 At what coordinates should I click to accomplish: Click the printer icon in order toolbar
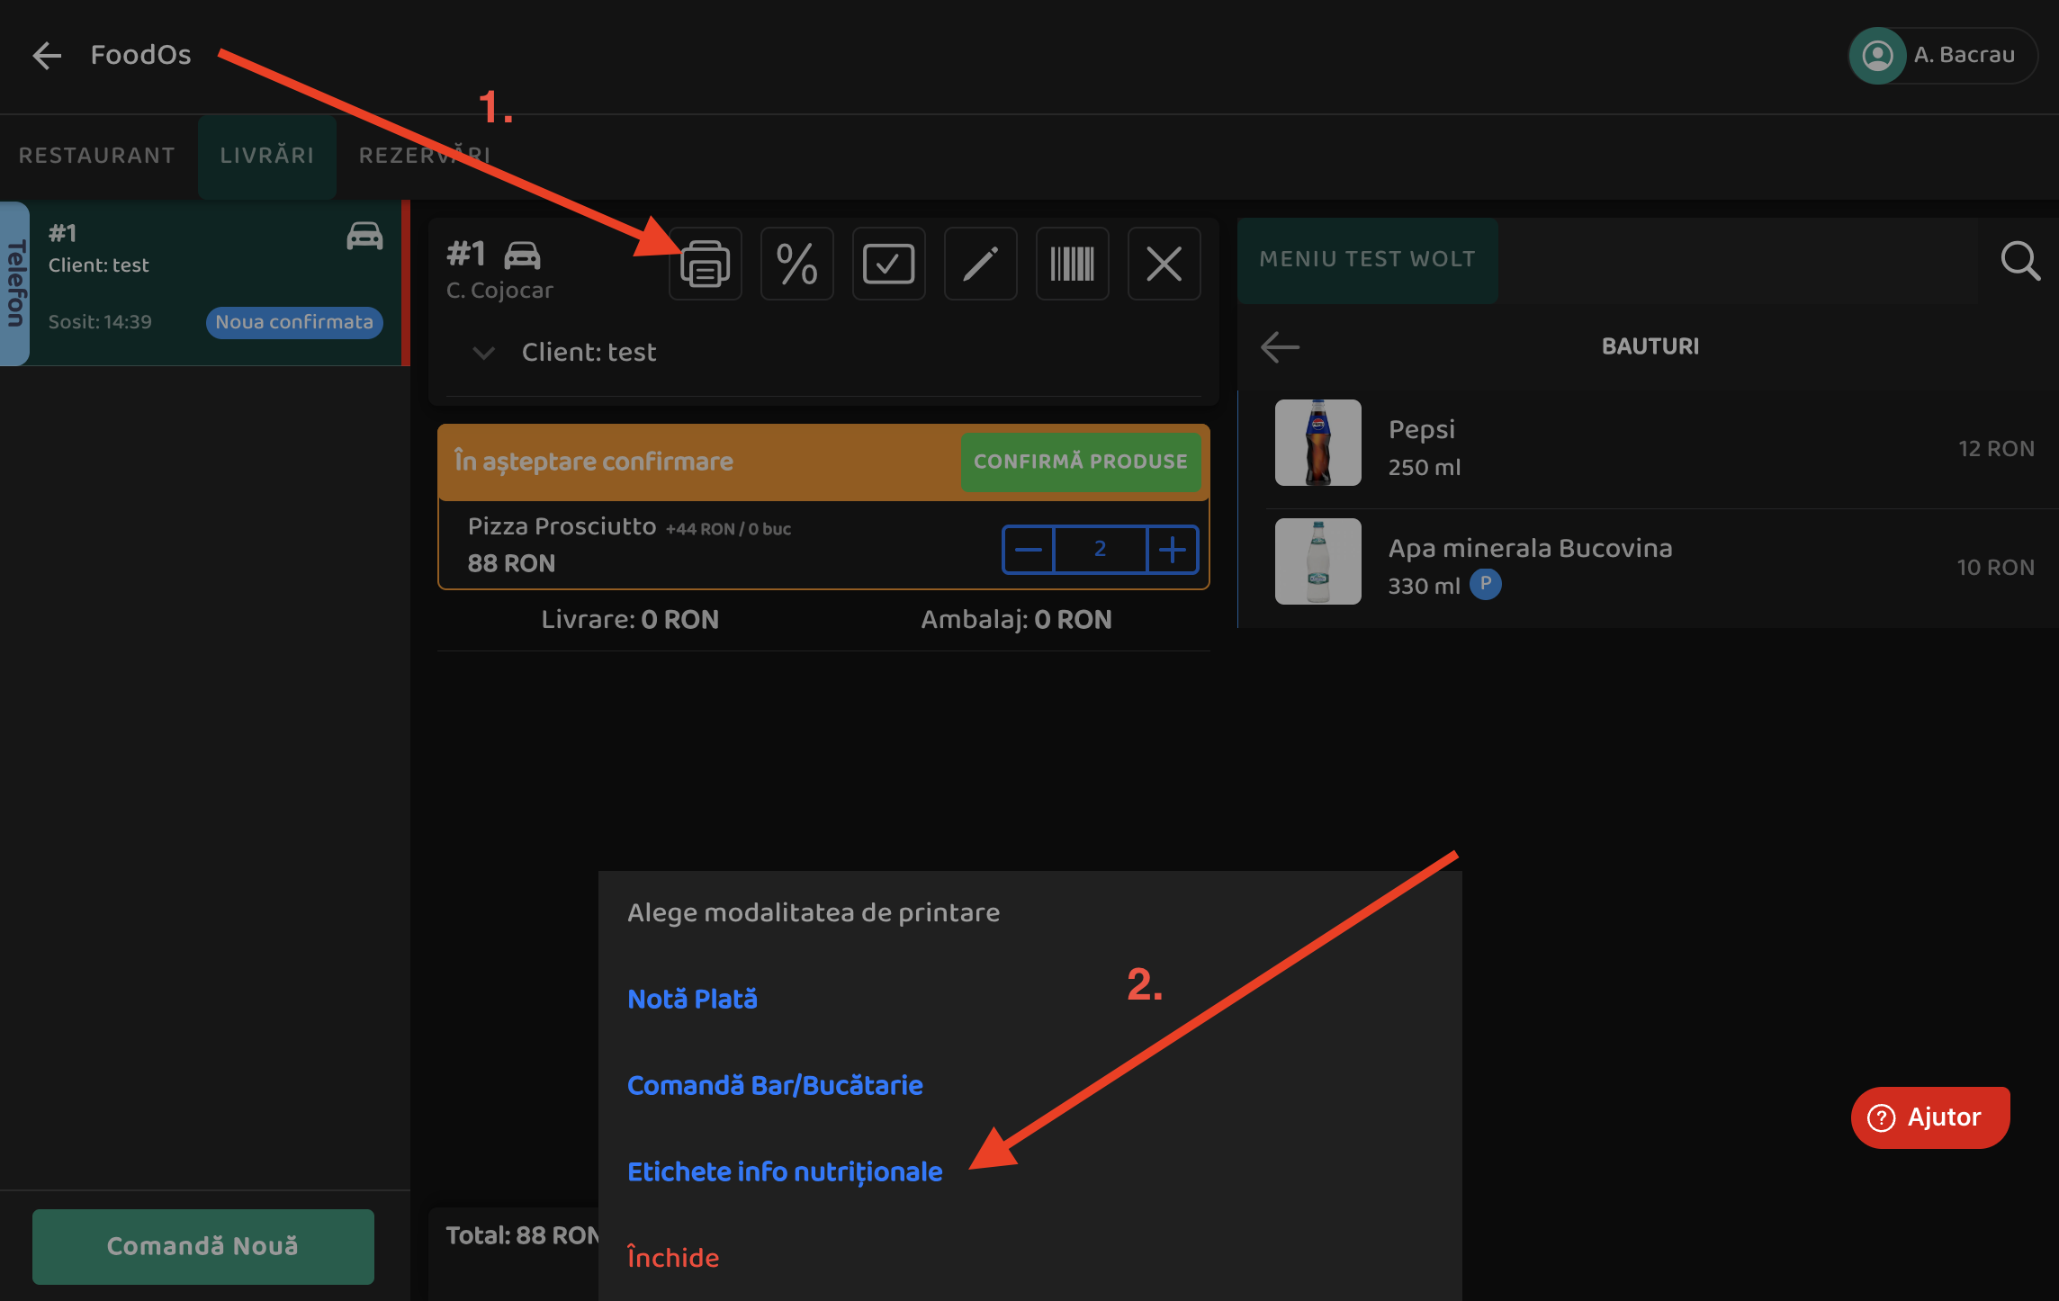click(x=705, y=264)
